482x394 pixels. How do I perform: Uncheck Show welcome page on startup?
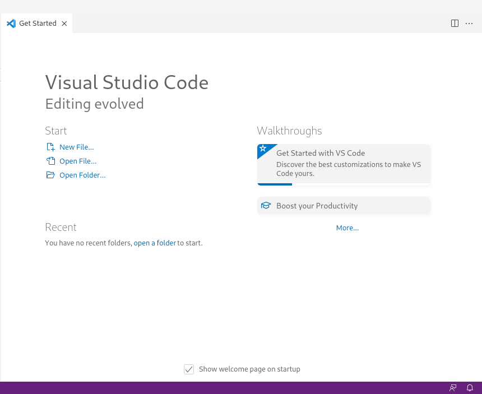(x=189, y=369)
